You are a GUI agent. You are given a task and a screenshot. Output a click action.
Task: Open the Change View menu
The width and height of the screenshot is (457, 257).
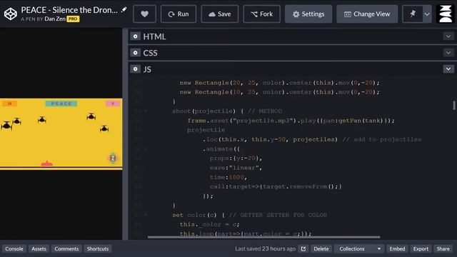tap(367, 14)
